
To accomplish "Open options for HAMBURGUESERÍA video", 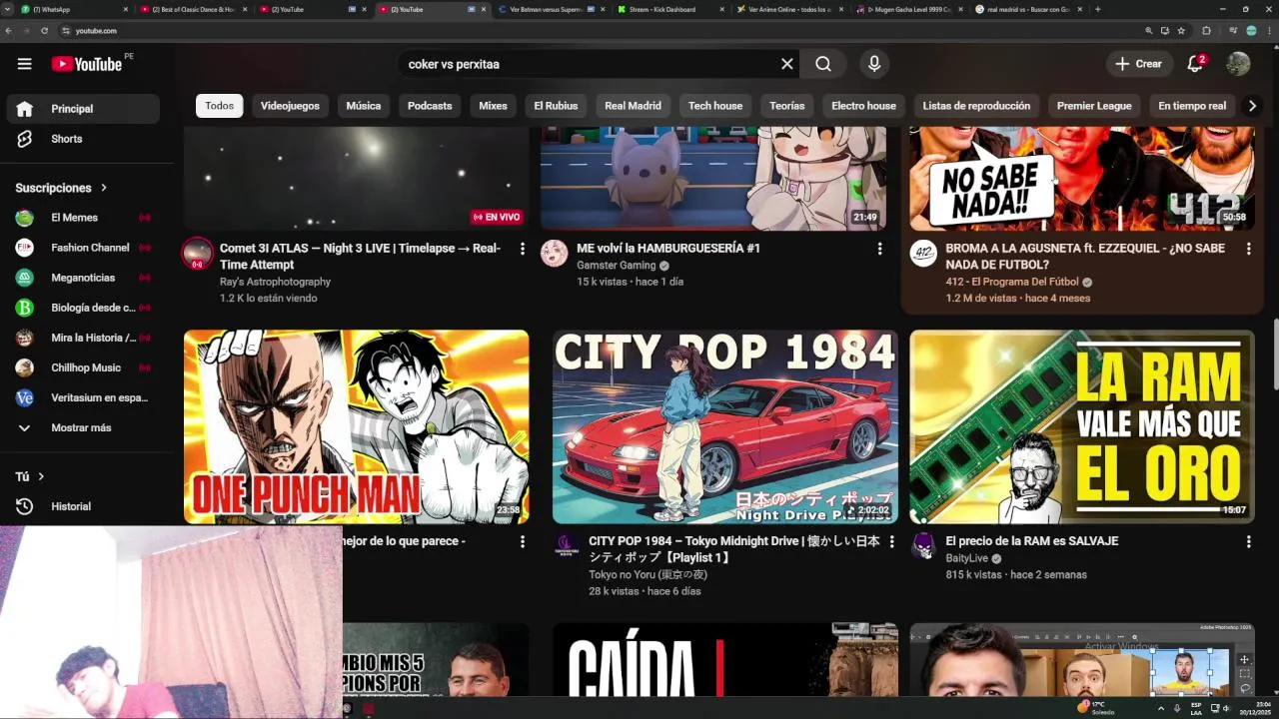I will coord(879,249).
